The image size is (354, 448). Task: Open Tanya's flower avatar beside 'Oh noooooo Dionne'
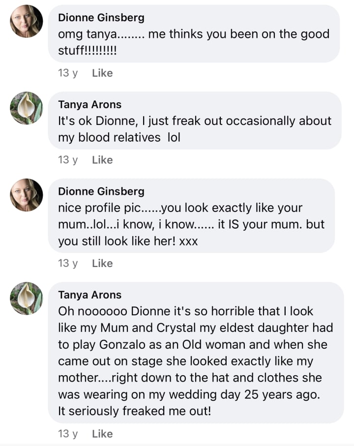[27, 299]
